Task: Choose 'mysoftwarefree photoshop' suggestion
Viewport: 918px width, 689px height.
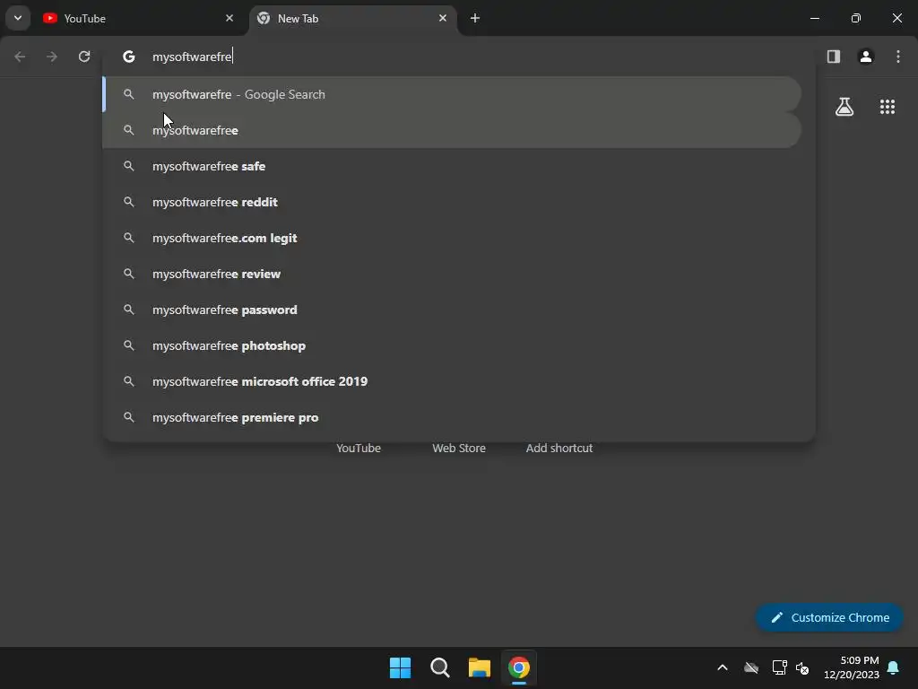Action: (x=452, y=345)
